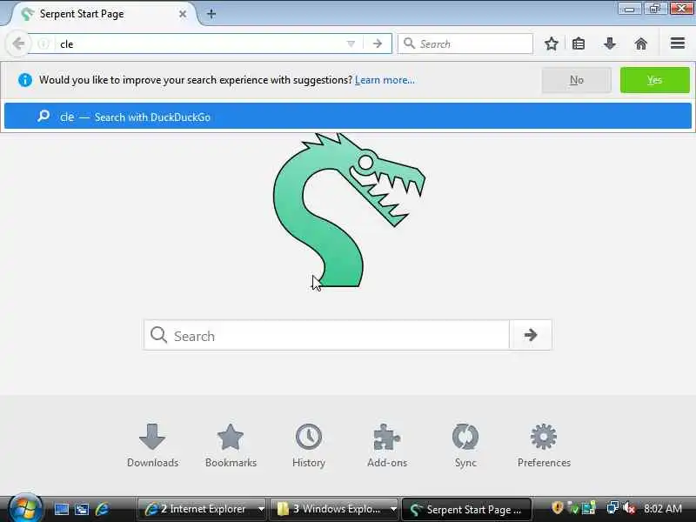Screen dimensions: 696x522
Task: Click the network tray icon
Action: pos(612,507)
